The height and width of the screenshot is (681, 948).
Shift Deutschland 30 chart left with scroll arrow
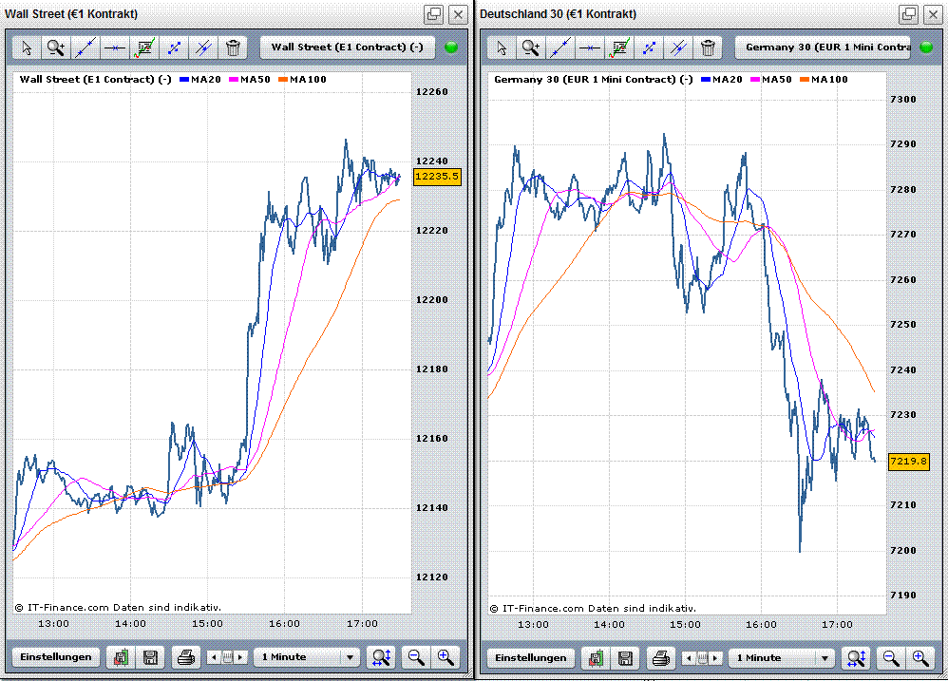[688, 657]
